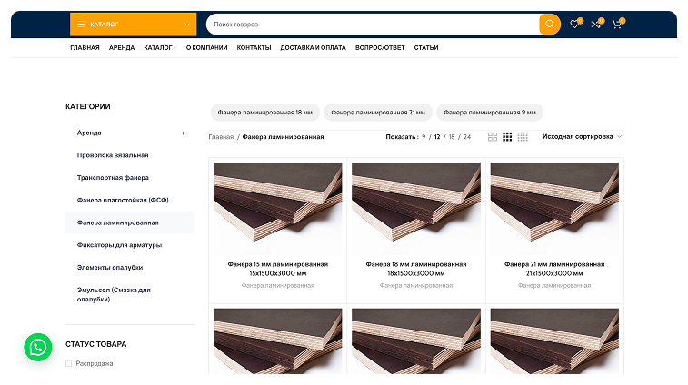Click the Поиск товаров search field
Viewport: 688px width, 385px height.
point(373,25)
